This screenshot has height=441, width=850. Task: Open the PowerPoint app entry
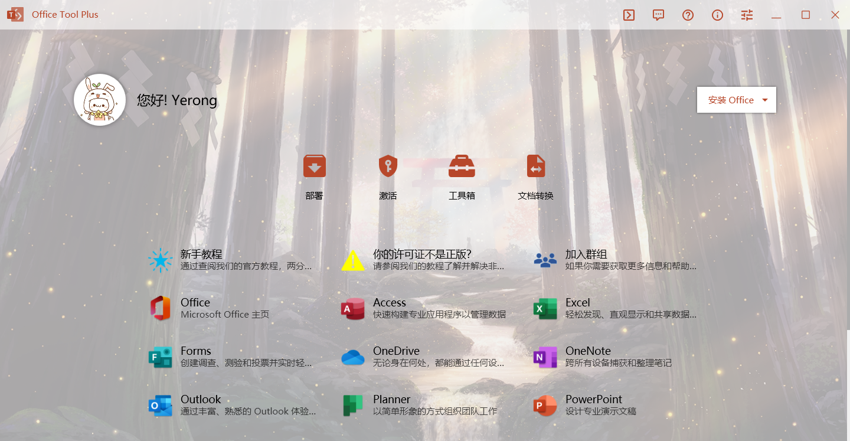pos(615,405)
